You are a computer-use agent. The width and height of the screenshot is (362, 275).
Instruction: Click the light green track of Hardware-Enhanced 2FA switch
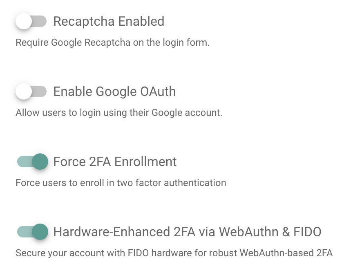tap(23, 232)
